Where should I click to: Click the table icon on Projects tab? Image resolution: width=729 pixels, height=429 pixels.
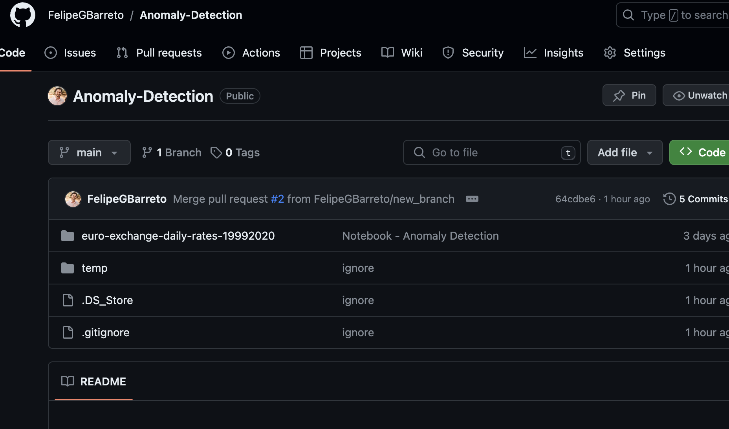point(306,53)
